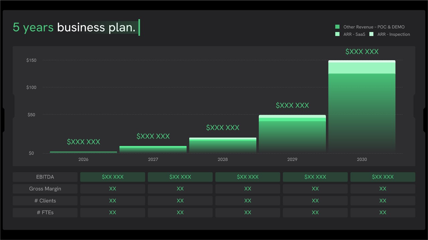This screenshot has width=428, height=240.
Task: Click the # Clients row label
Action: [x=45, y=201]
